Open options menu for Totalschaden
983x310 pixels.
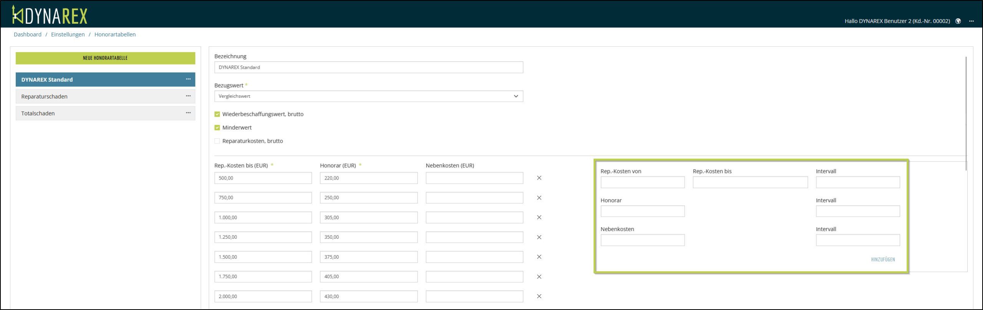point(188,113)
